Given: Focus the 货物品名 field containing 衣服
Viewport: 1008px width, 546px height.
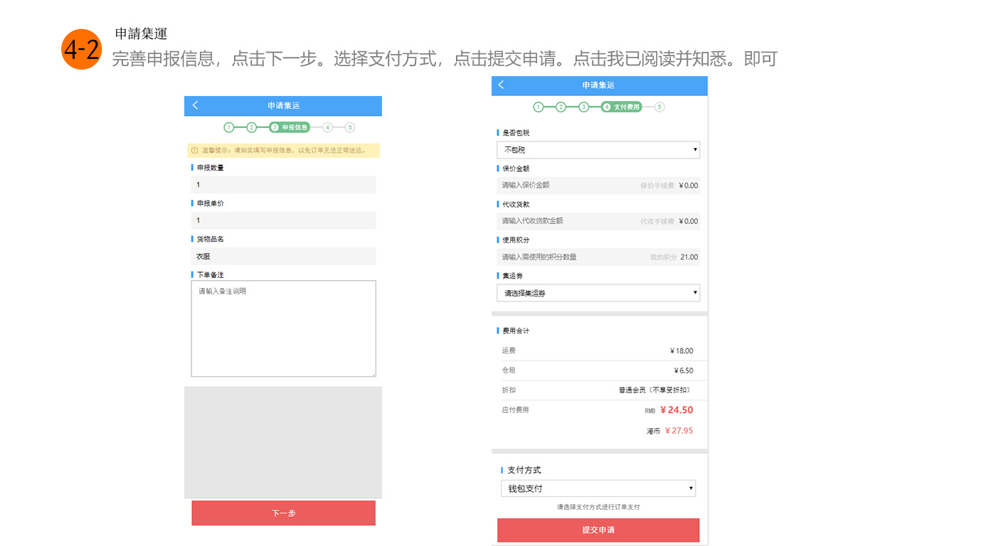Looking at the screenshot, I should pyautogui.click(x=283, y=256).
